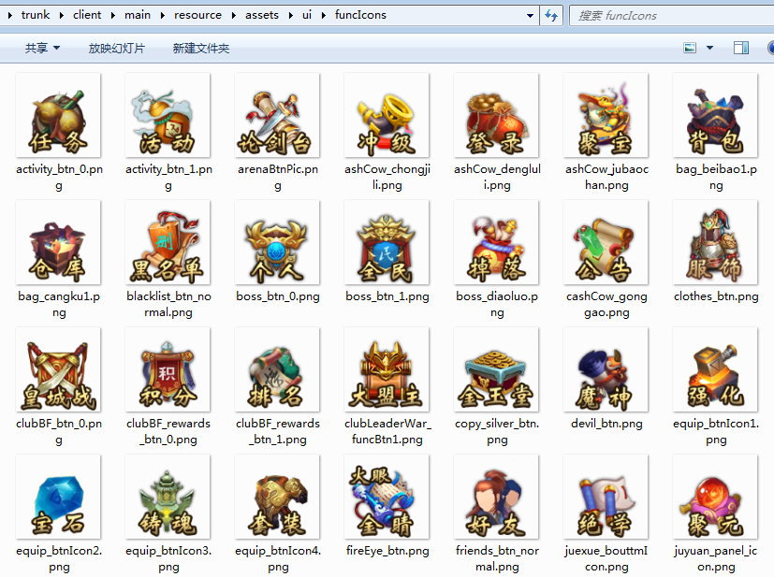Screen dimensions: 774x577
Task: Go to the resource folder in breadcrumb
Action: 197,15
